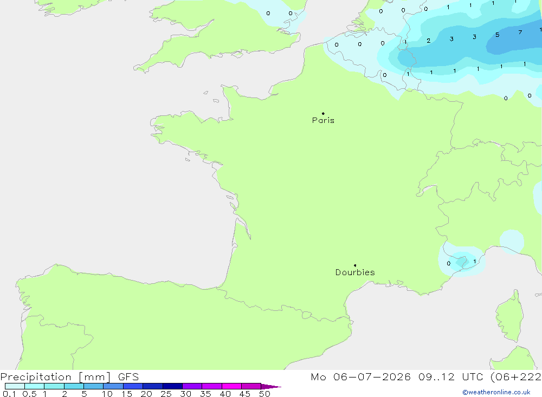Pick the 10–15 mm legend swatch

[x=113, y=386]
